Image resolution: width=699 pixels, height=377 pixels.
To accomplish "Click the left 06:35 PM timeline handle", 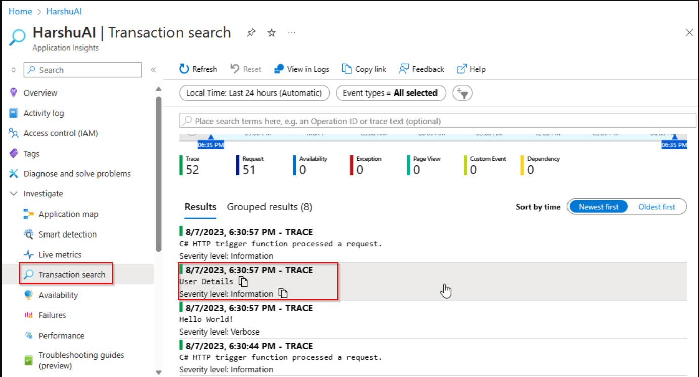I will click(211, 143).
